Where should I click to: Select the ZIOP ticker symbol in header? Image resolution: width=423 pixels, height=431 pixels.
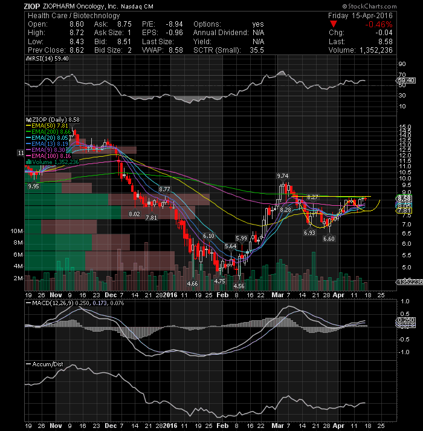(x=32, y=6)
